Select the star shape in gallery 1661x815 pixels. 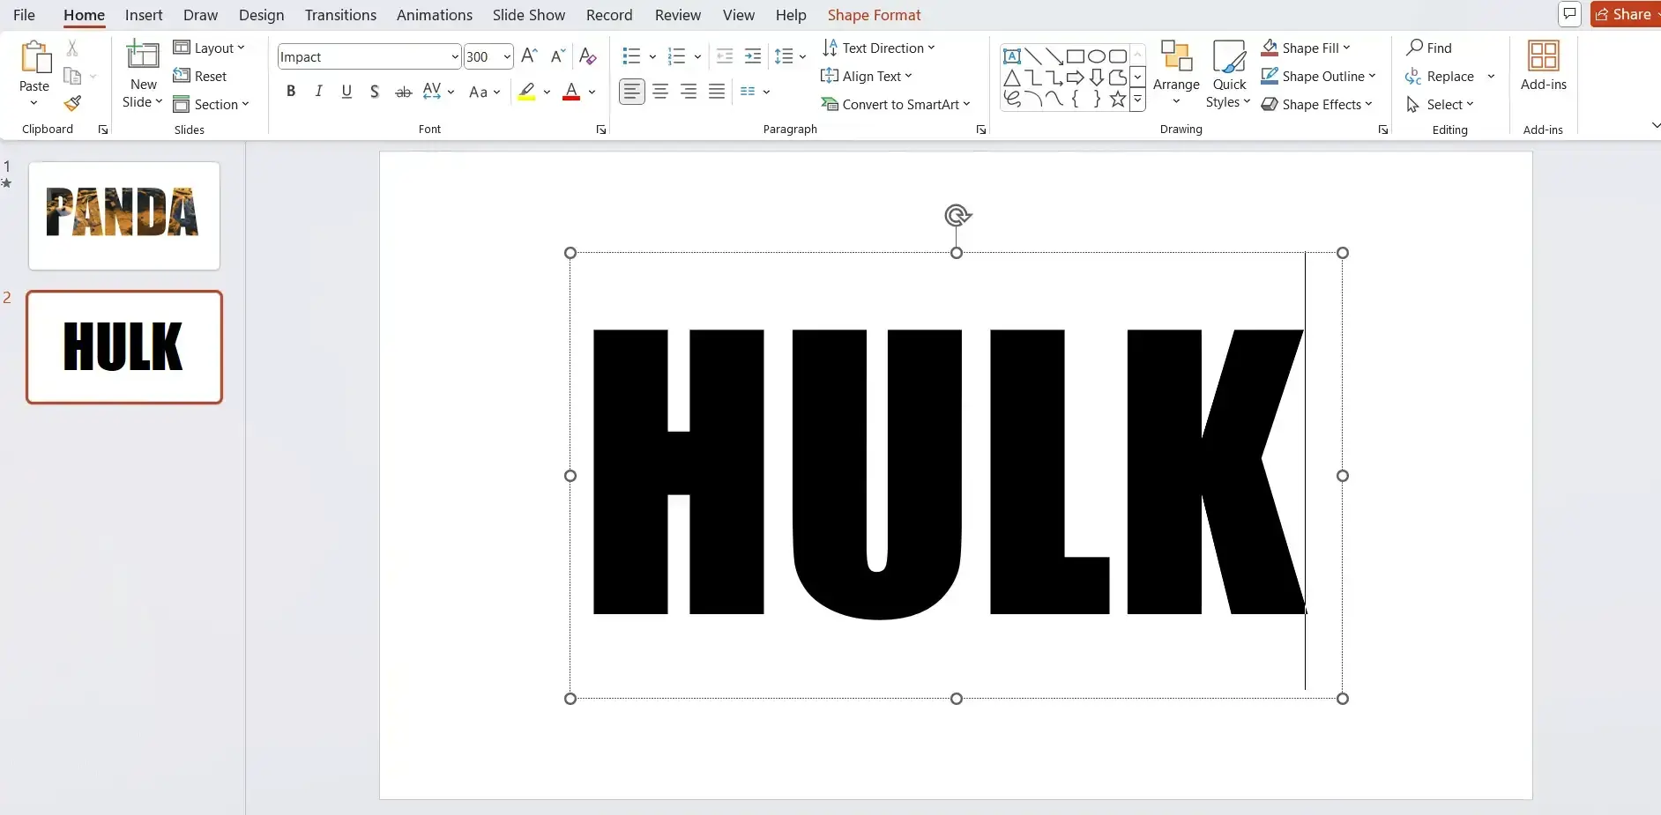(1117, 99)
